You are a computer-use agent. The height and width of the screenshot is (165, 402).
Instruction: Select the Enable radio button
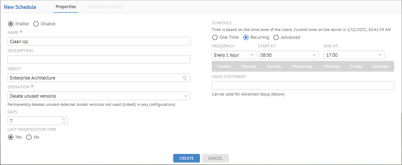[x=11, y=24]
